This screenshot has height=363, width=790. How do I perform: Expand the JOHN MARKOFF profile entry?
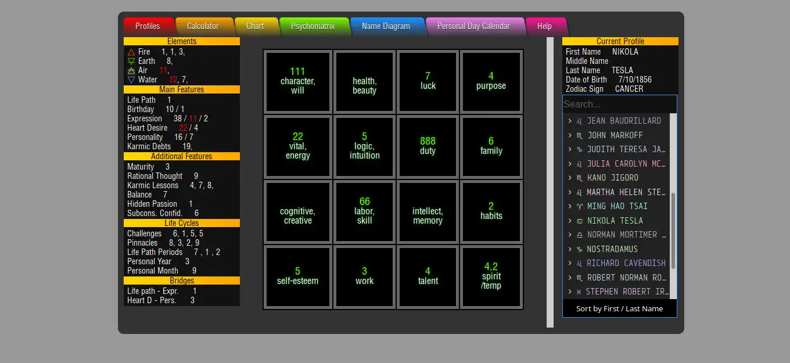pyautogui.click(x=570, y=135)
